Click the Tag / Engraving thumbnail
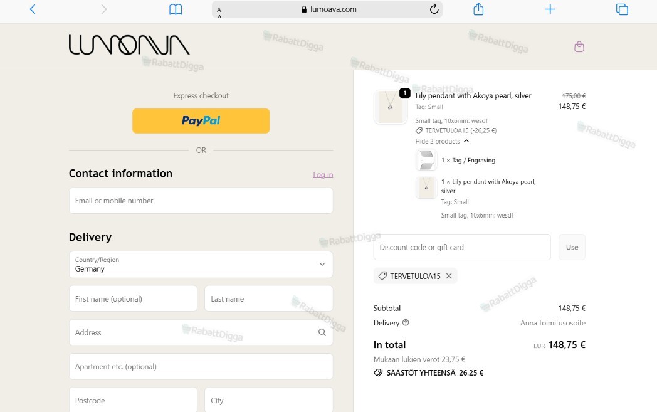657x412 pixels. point(426,160)
